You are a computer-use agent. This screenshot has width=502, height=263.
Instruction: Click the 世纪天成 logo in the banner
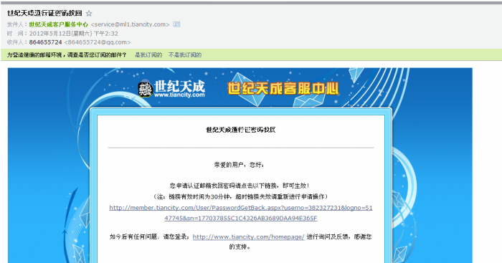click(171, 89)
